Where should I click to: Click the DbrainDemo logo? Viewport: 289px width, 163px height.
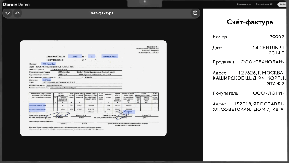tap(16, 5)
